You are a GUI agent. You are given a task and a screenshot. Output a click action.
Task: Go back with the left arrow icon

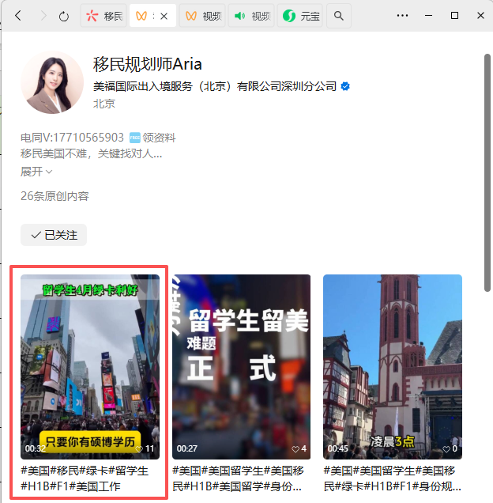(18, 15)
